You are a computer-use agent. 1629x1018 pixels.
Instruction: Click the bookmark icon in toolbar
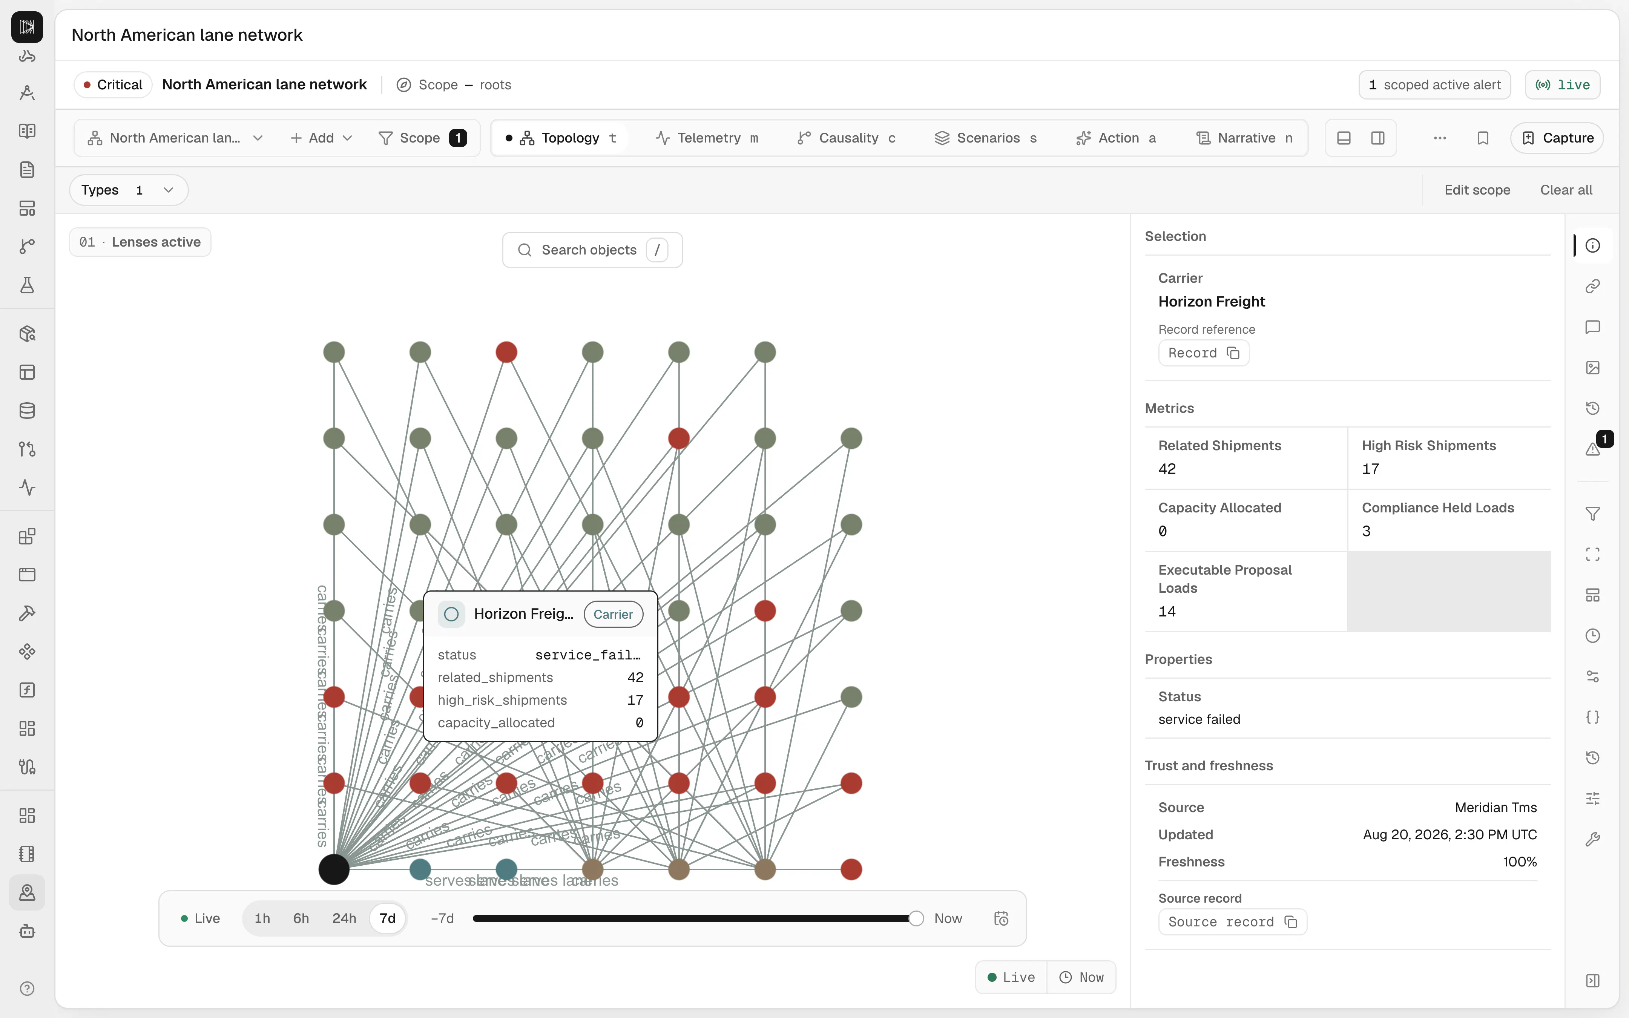click(1483, 138)
